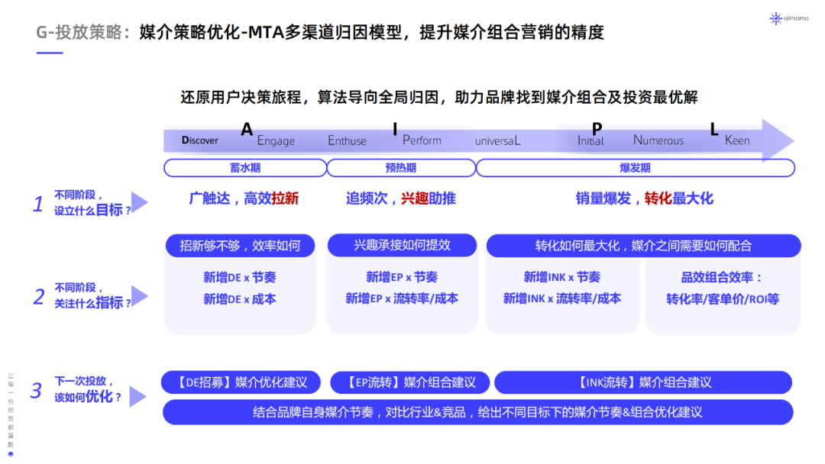
Task: Click the Numerous stage label
Action: (658, 140)
